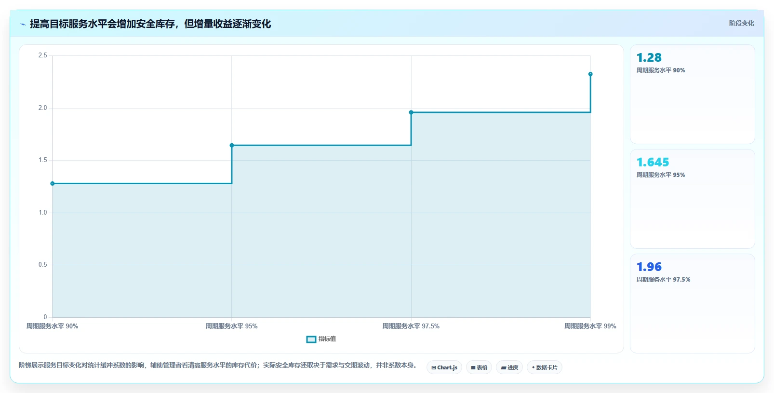Screen dimensions: 774x393
Task: Select the 1.28 value card
Action: (693, 94)
